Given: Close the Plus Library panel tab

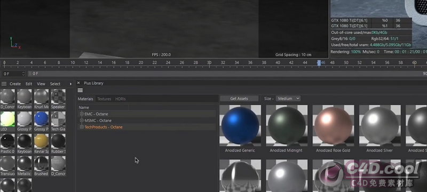Looking at the screenshot, I should click(x=78, y=83).
